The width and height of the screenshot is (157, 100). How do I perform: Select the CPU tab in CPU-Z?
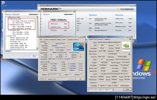tap(41, 39)
